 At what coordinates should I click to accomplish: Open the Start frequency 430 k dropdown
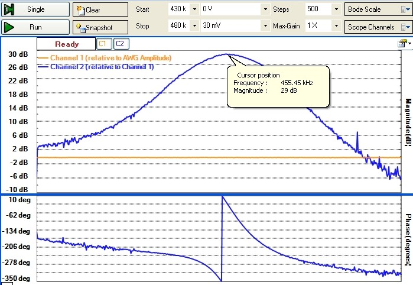194,9
